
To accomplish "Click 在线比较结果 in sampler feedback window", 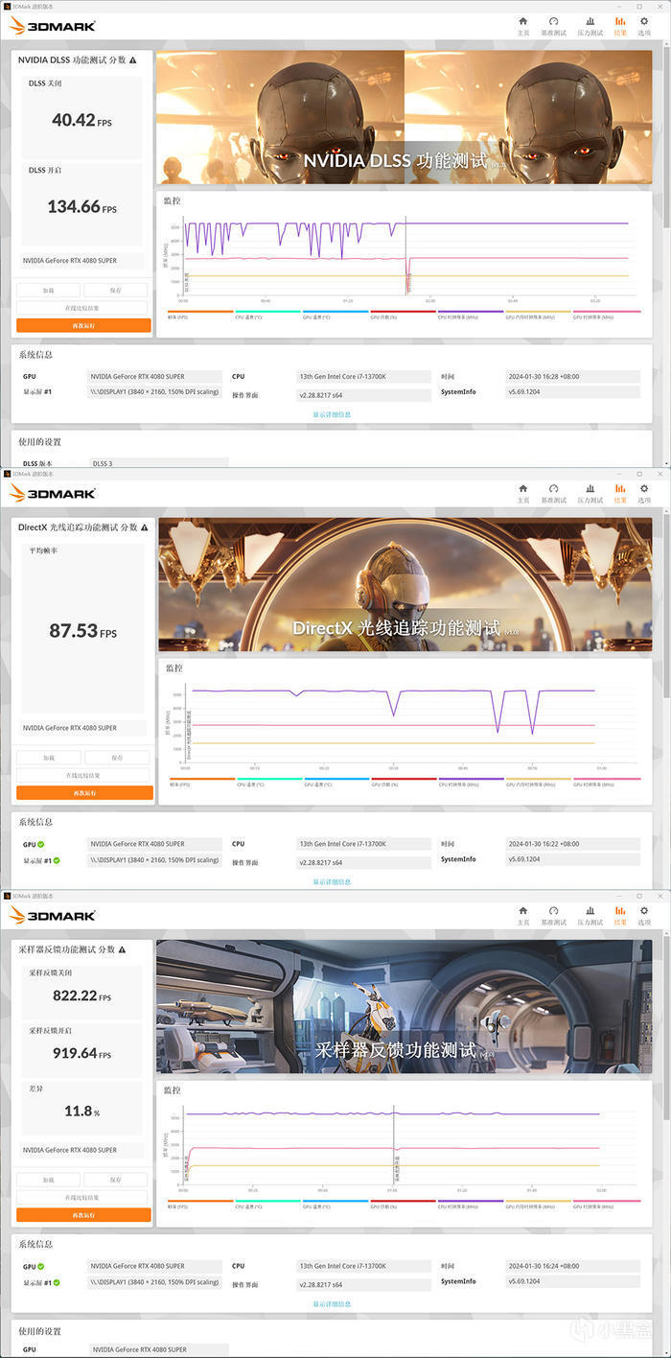I will pyautogui.click(x=82, y=1197).
